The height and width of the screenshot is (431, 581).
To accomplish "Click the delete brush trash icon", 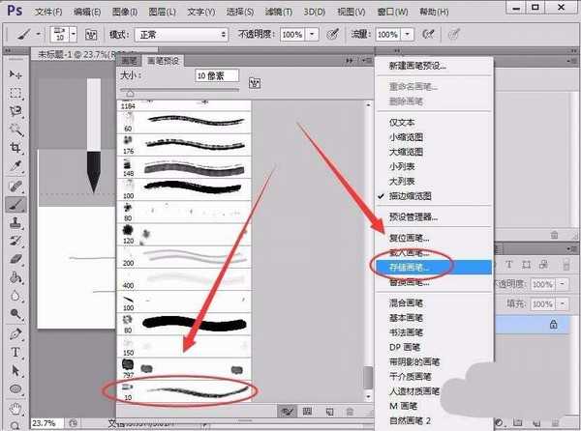I will (x=351, y=411).
